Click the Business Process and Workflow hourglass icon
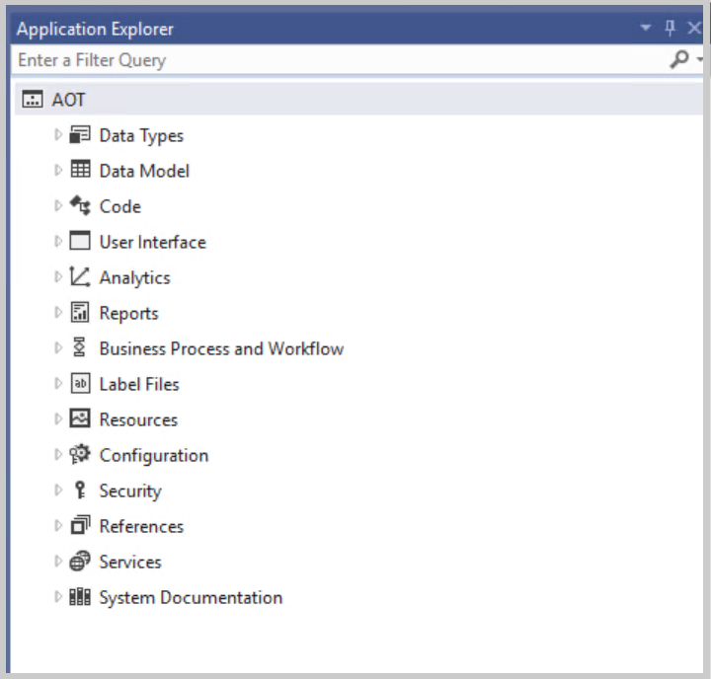This screenshot has width=711, height=679. [x=79, y=347]
